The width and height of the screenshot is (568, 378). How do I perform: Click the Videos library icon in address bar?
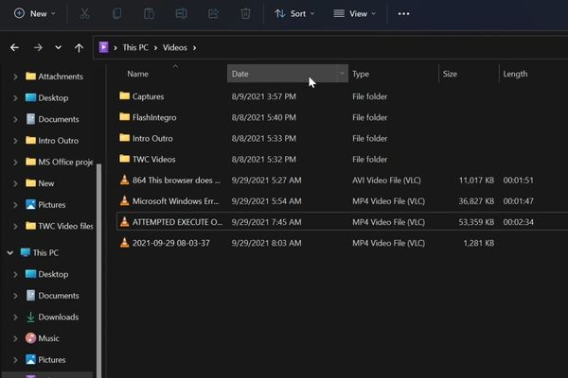point(103,47)
